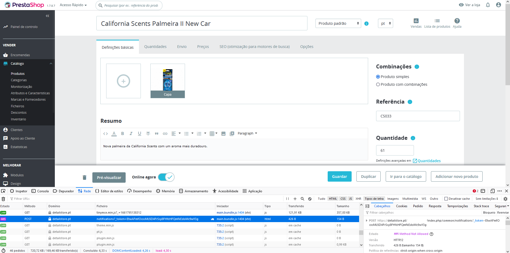The height and width of the screenshot is (253, 510).
Task: Open Lista de produtos shortcut
Action: pyautogui.click(x=437, y=23)
